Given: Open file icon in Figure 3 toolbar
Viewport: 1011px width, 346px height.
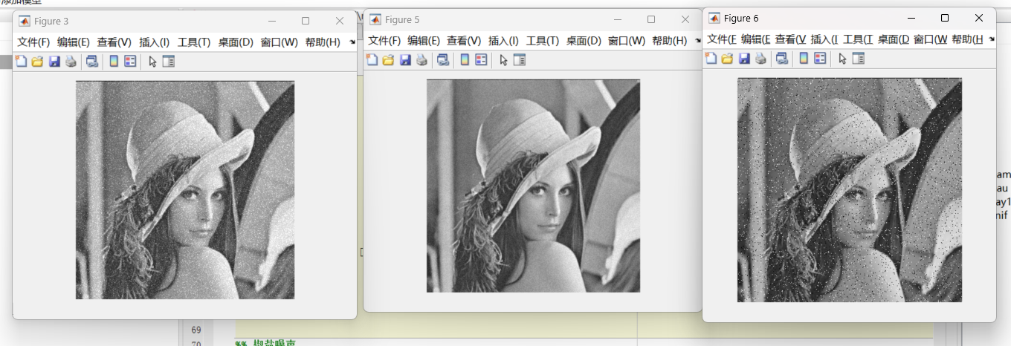Looking at the screenshot, I should click(x=37, y=62).
